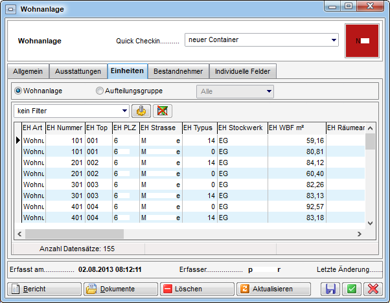The image size is (390, 303).
Task: Click the red X cancel icon
Action: point(373,289)
